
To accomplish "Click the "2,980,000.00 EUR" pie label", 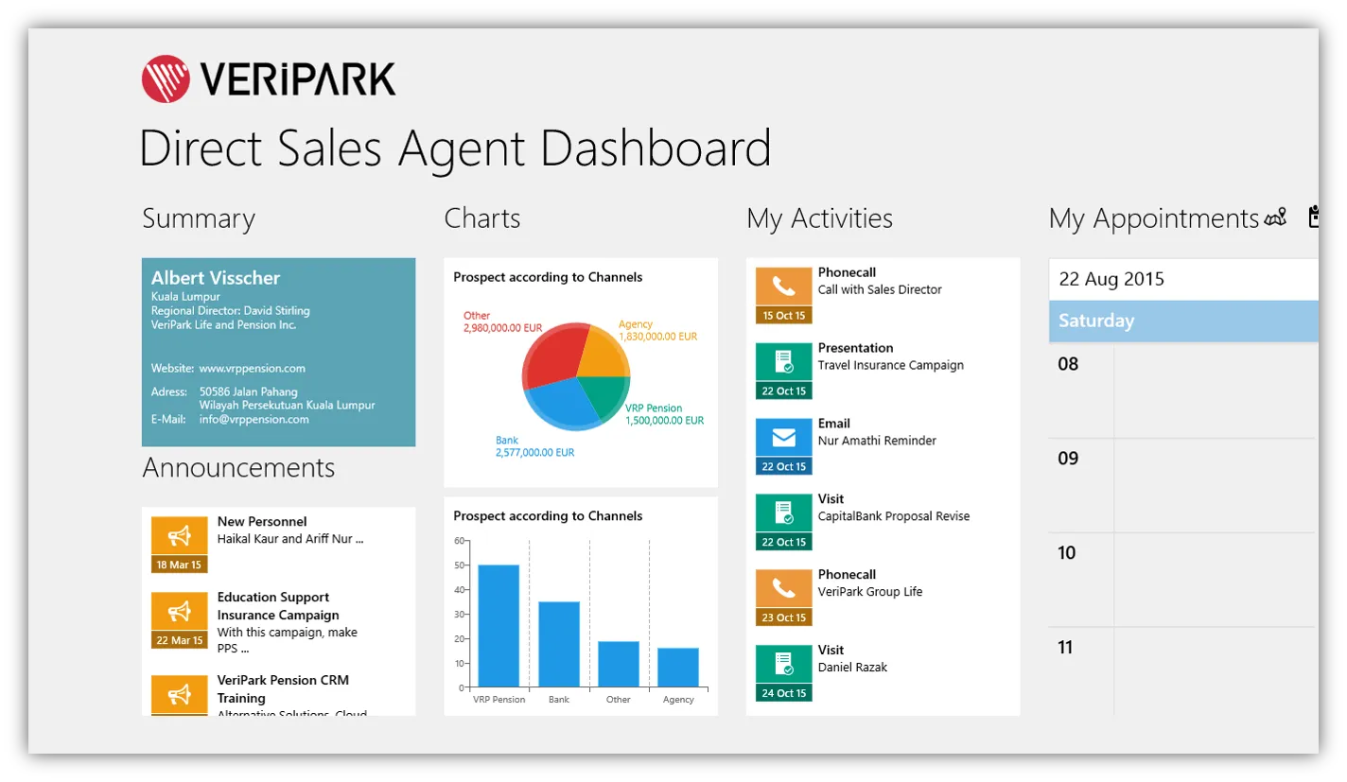I will pos(503,329).
